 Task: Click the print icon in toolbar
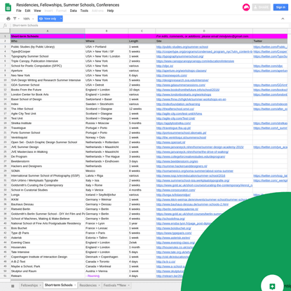8,19
